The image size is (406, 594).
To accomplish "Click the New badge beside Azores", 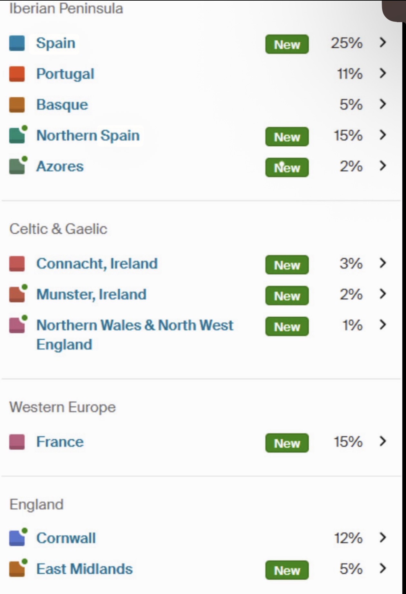I will (x=287, y=167).
